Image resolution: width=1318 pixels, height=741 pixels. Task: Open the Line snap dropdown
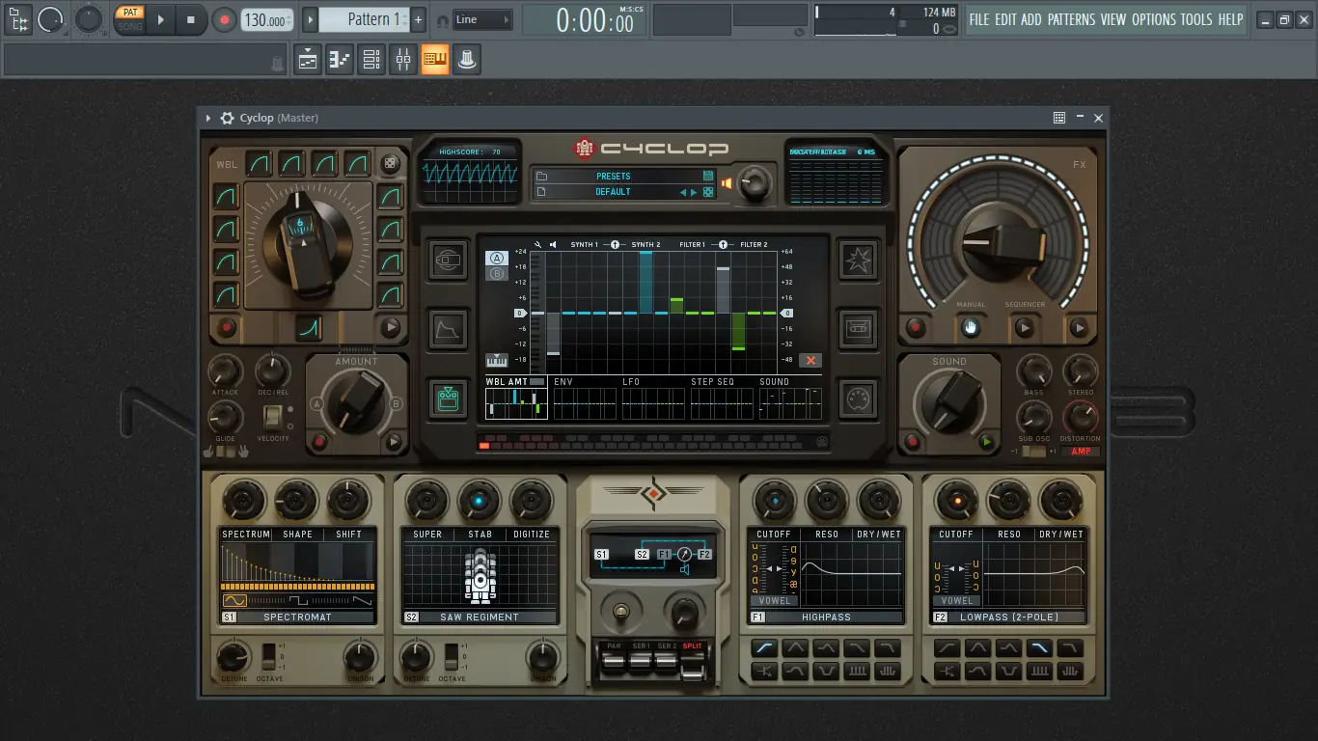pyautogui.click(x=482, y=19)
